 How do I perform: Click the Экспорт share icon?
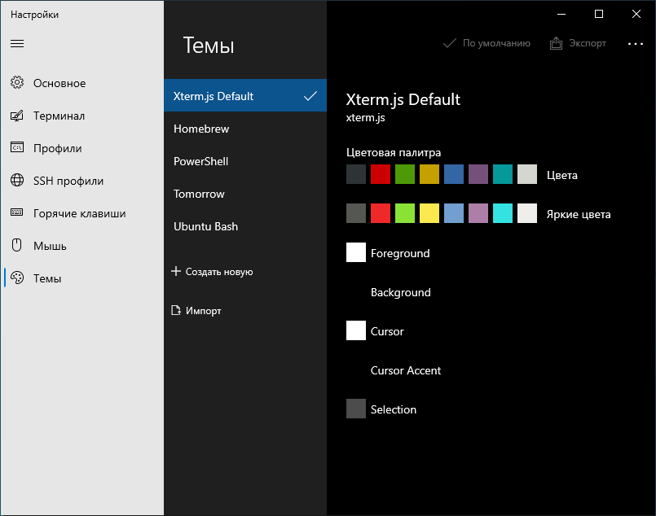click(557, 43)
